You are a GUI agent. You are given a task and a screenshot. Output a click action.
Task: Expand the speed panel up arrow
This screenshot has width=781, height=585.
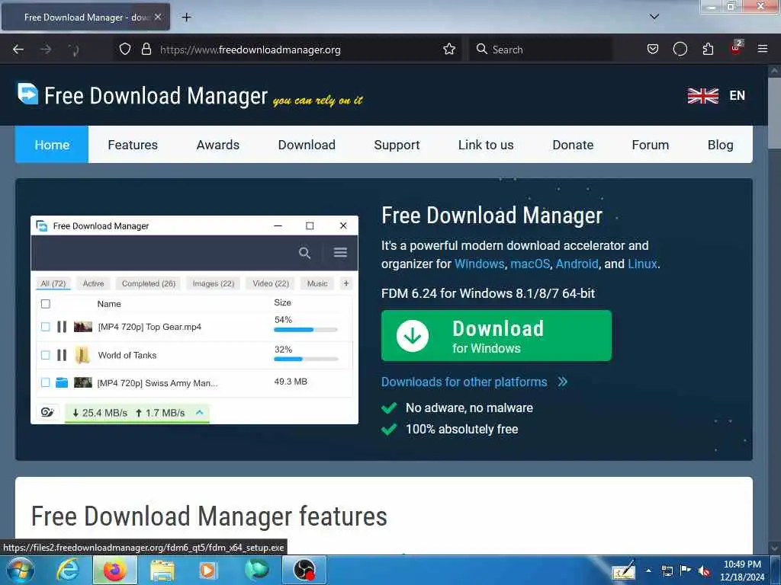point(200,412)
